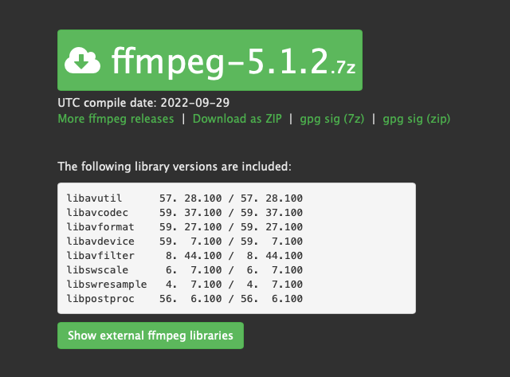Image resolution: width=510 pixels, height=377 pixels.
Task: Select the libavutil version line
Action: point(185,198)
